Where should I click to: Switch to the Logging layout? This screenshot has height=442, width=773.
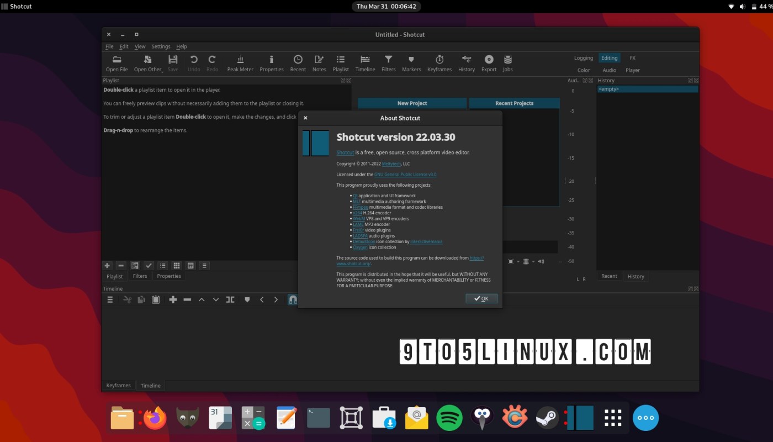(584, 58)
